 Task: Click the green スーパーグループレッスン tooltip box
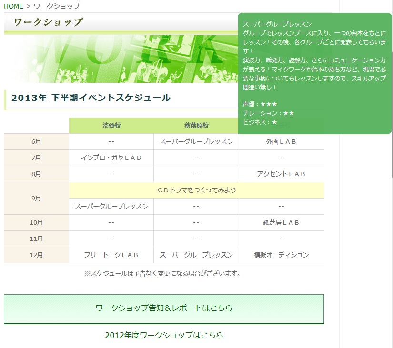pyautogui.click(x=314, y=71)
